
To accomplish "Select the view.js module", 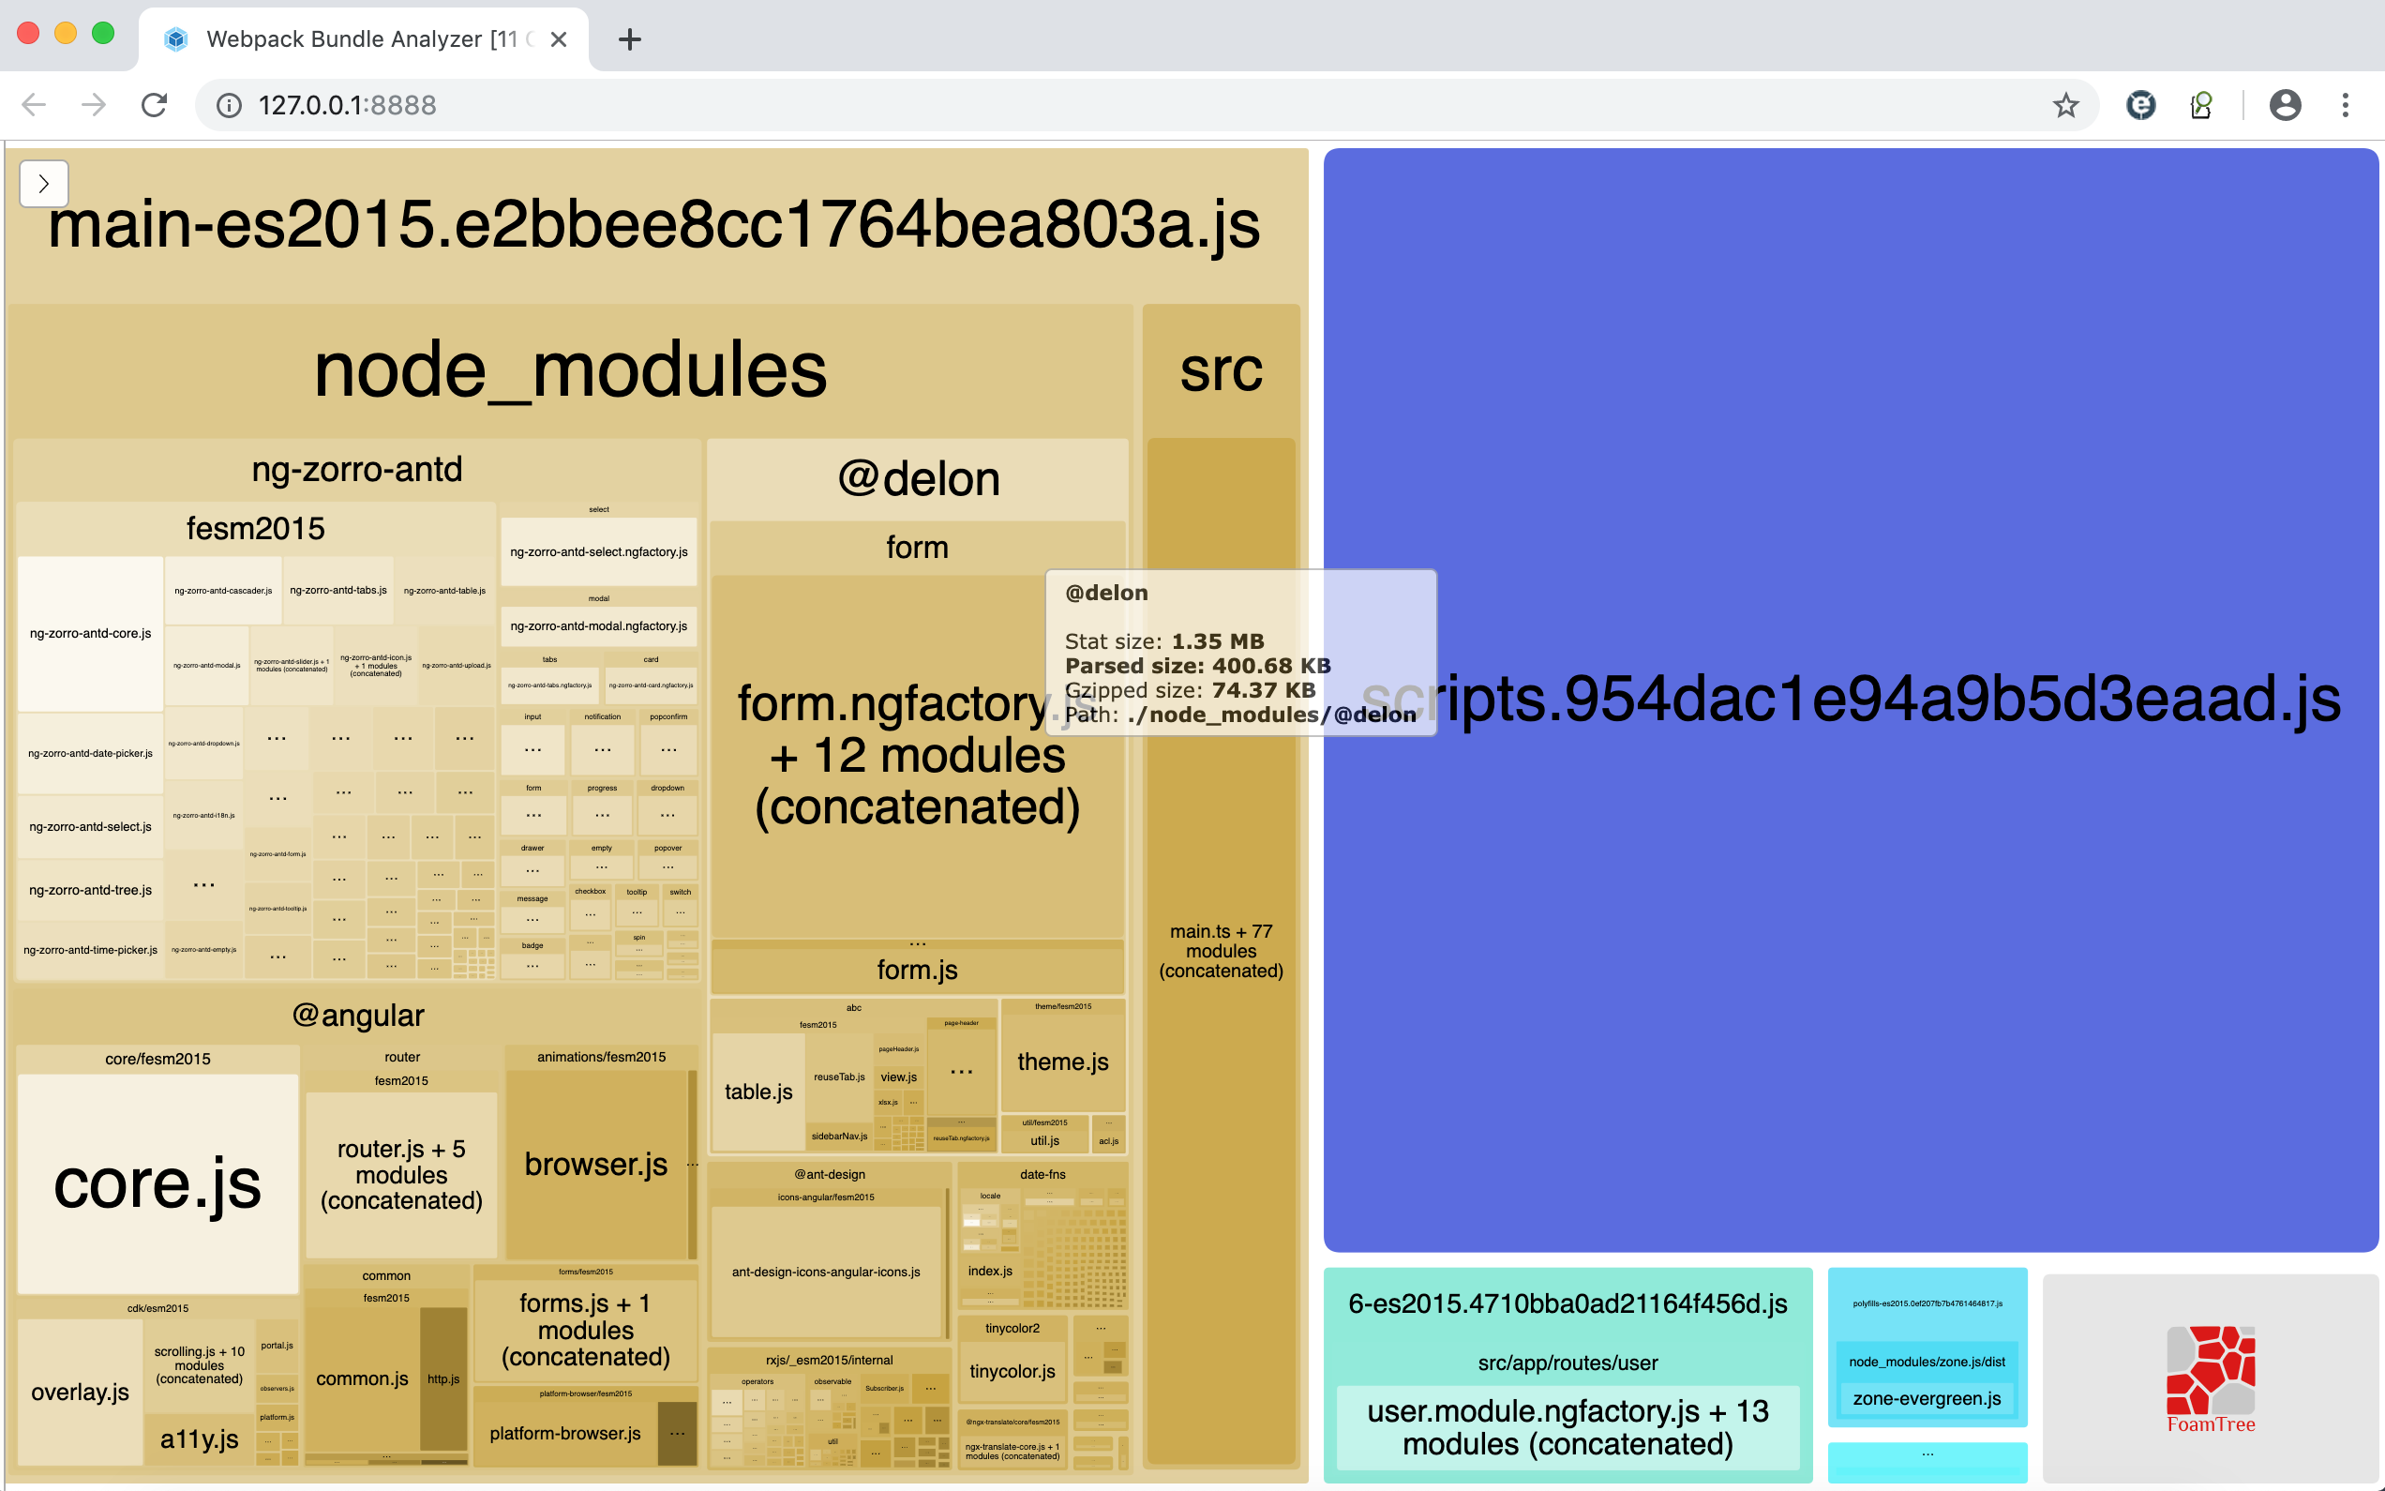I will coord(899,1077).
